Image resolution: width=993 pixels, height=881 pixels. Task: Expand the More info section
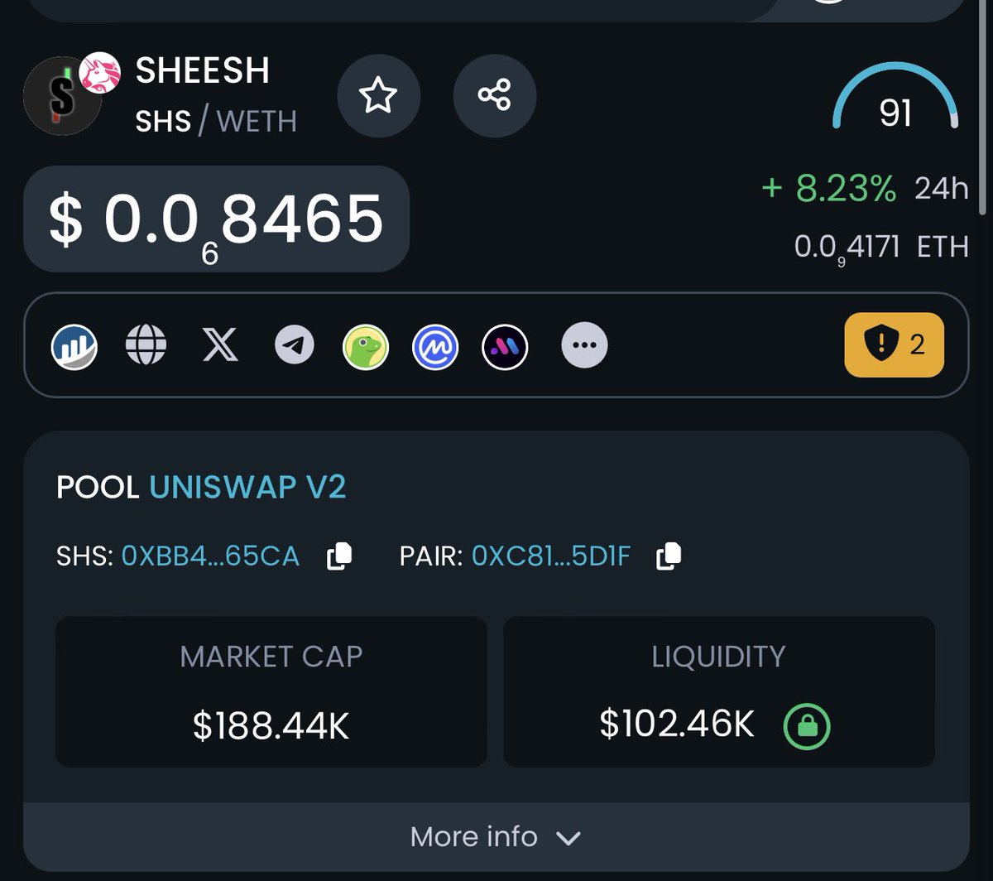tap(496, 836)
